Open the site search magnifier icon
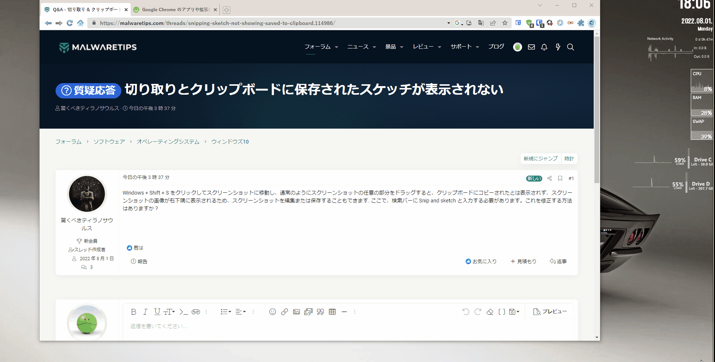 (x=571, y=47)
